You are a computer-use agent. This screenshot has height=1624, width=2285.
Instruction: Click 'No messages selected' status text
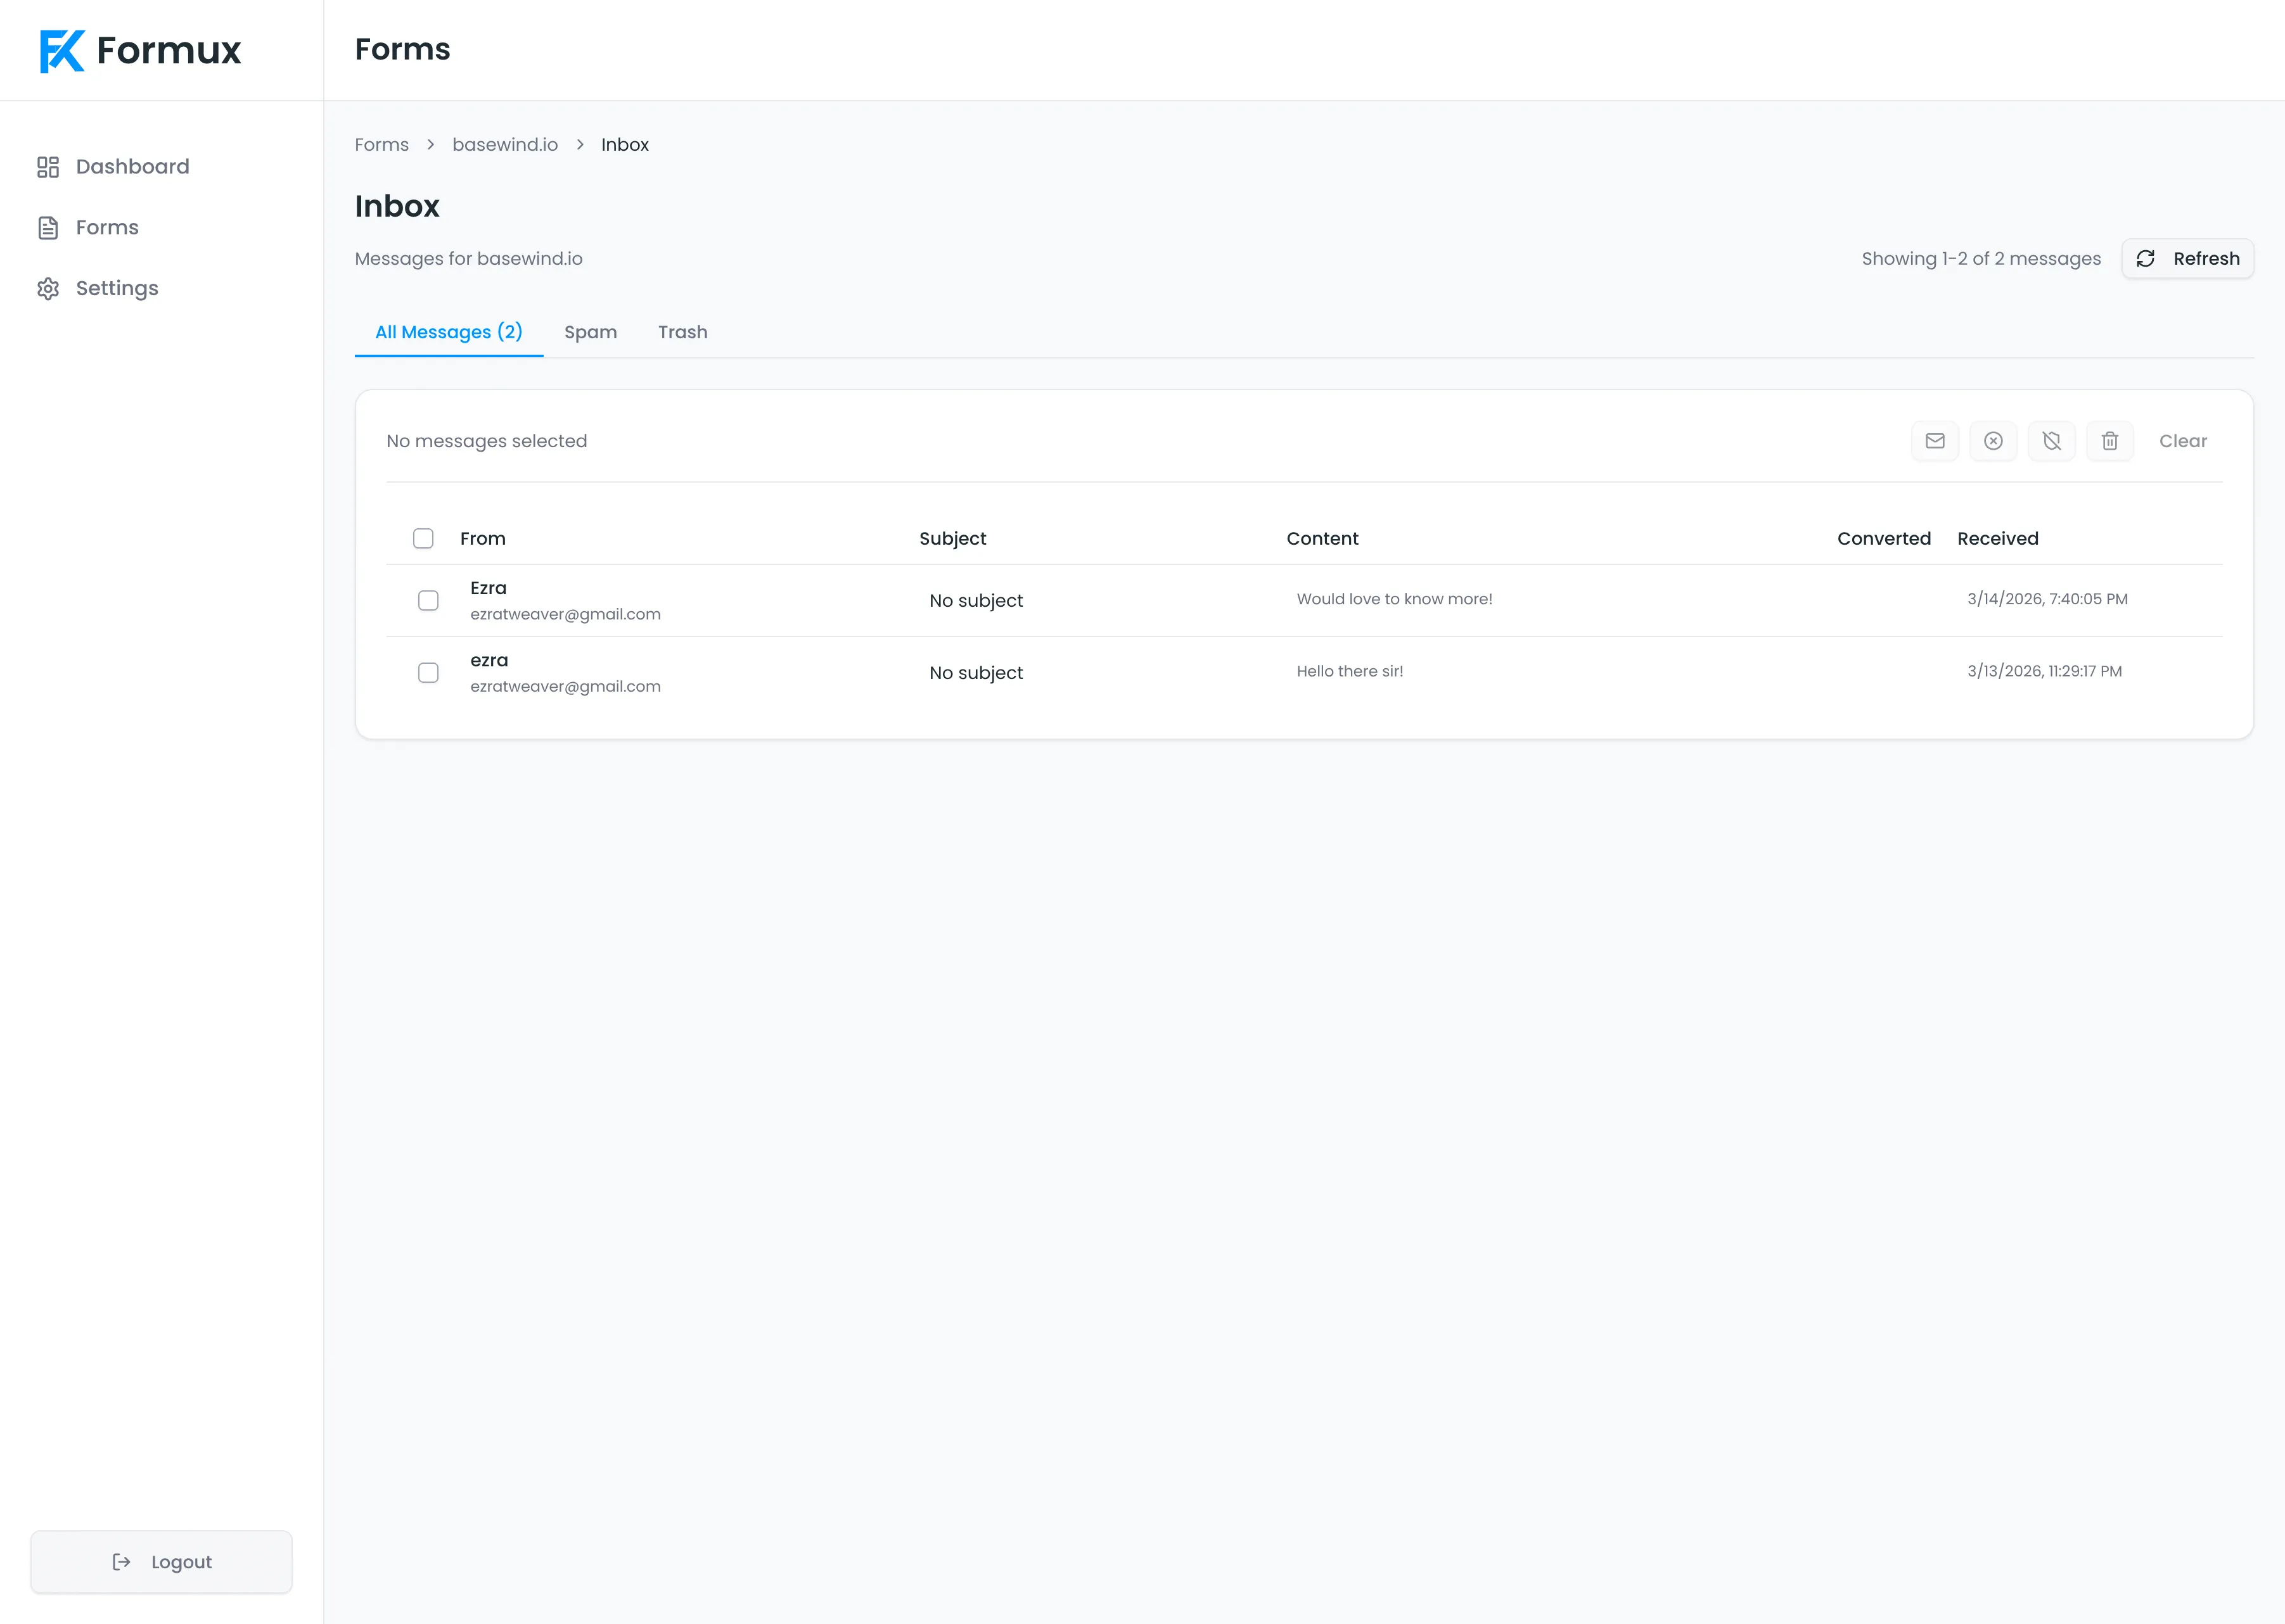point(486,441)
